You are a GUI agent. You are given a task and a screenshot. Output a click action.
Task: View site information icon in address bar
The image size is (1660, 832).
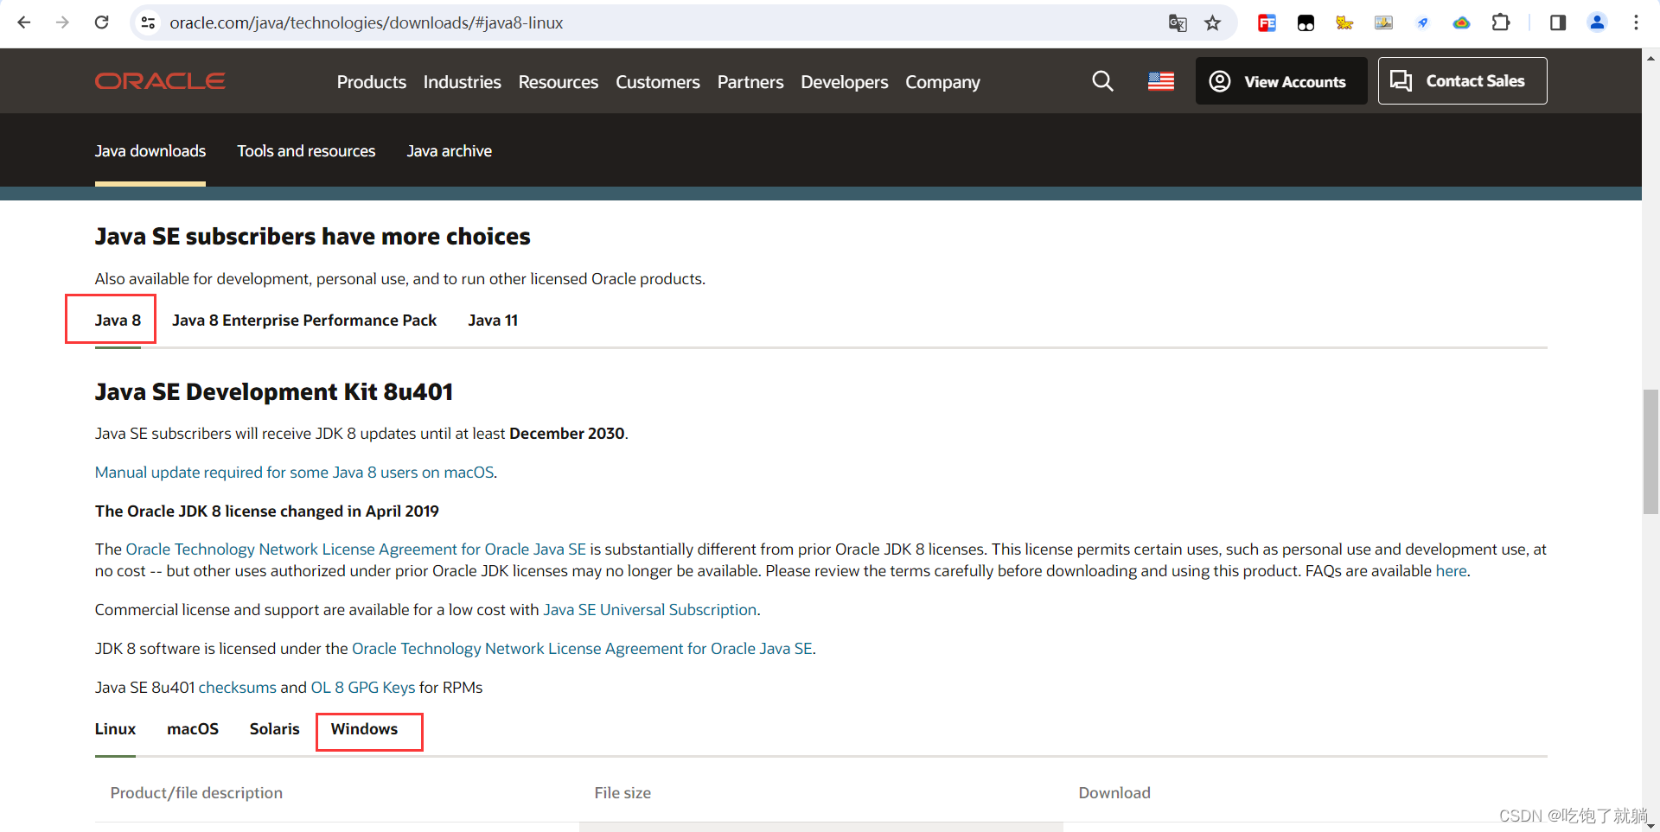click(x=148, y=22)
